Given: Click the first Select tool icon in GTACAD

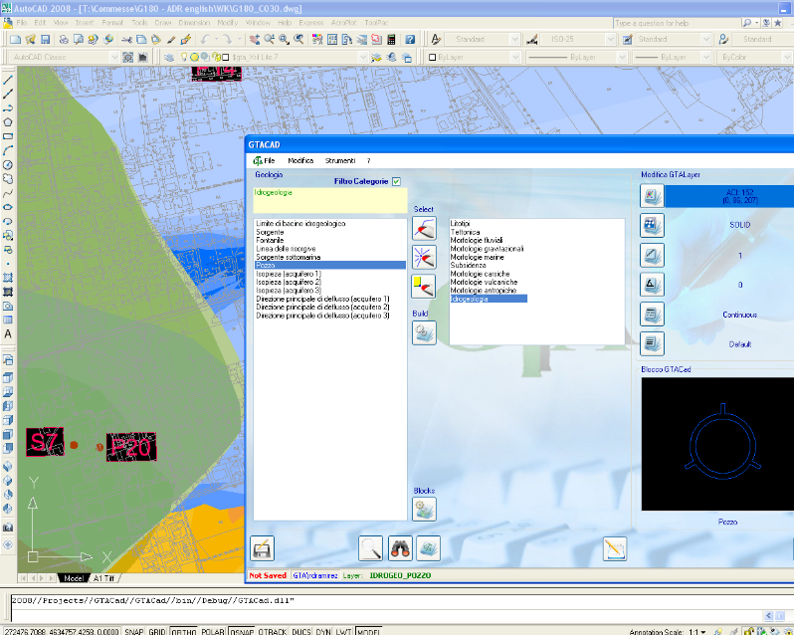Looking at the screenshot, I should pos(424,228).
